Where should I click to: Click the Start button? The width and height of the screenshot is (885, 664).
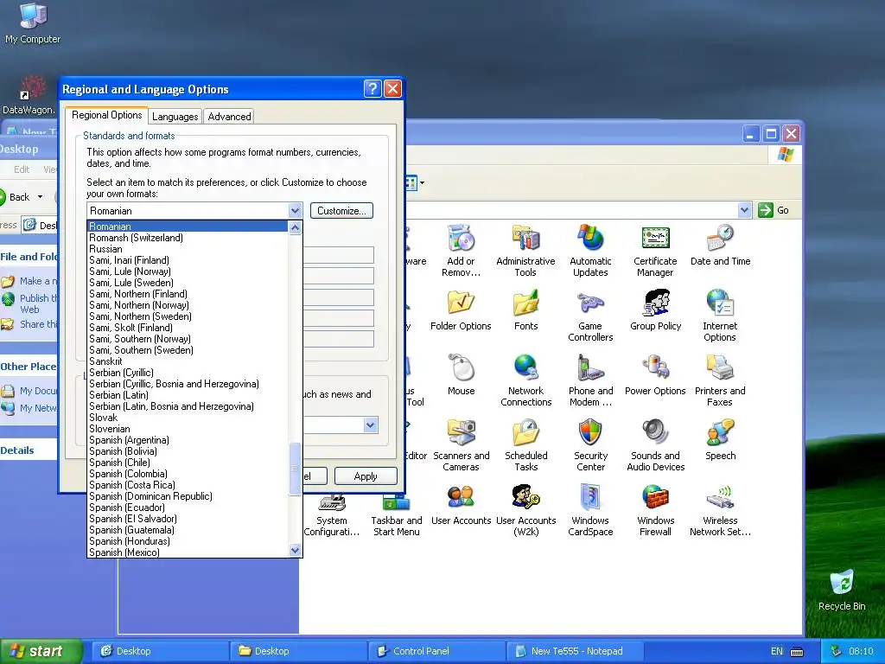41,651
